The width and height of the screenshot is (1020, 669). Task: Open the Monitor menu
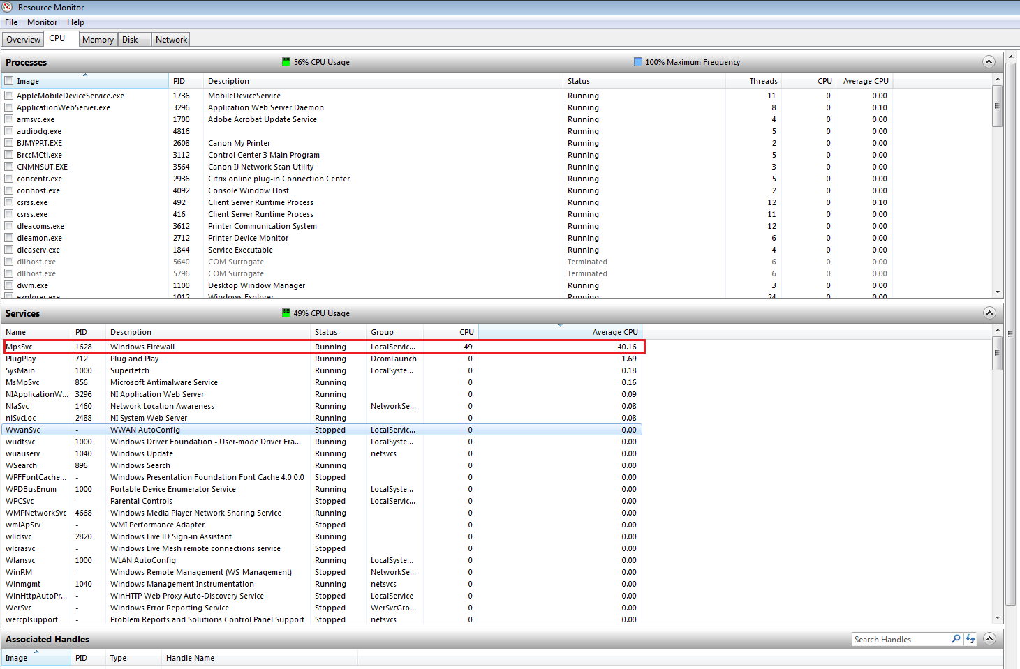[42, 22]
